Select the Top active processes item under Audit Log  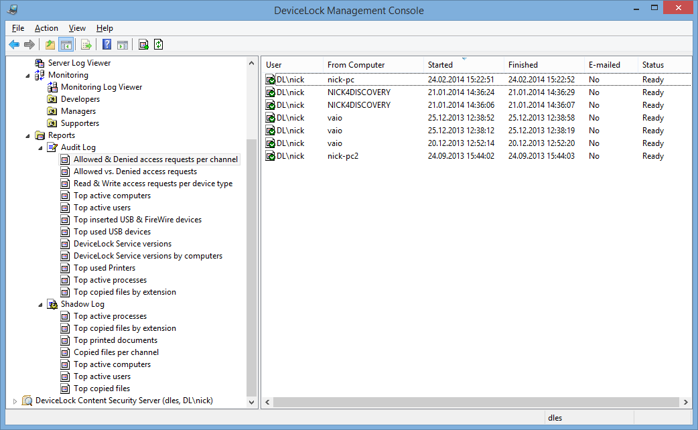click(x=110, y=279)
